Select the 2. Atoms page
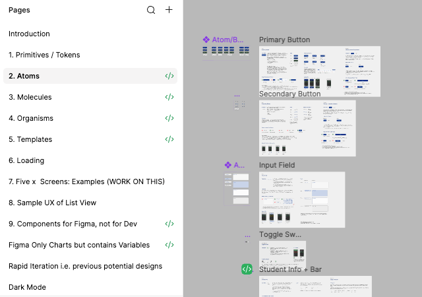422x297 pixels. [90, 76]
